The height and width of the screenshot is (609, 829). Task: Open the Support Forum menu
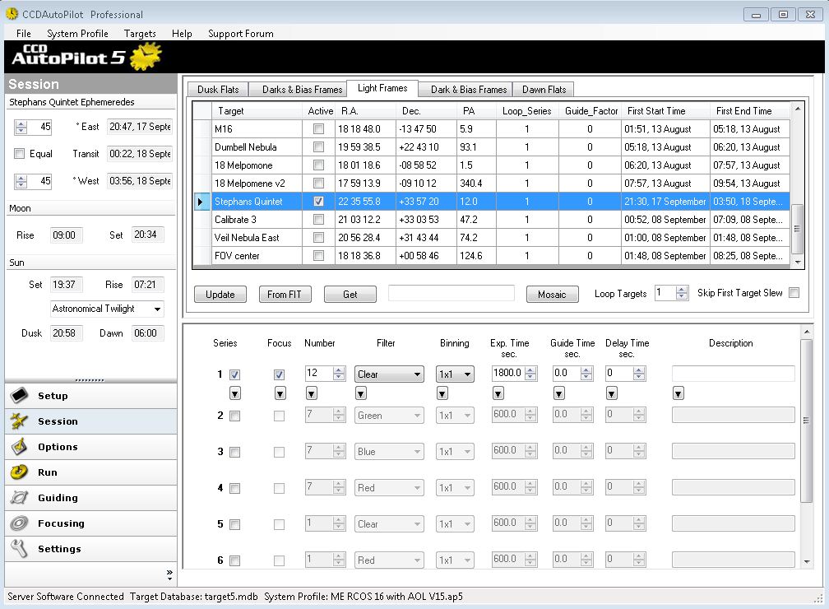point(240,34)
